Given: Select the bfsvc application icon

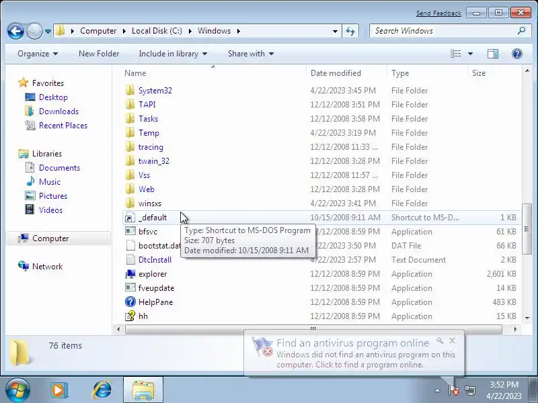Looking at the screenshot, I should (130, 231).
